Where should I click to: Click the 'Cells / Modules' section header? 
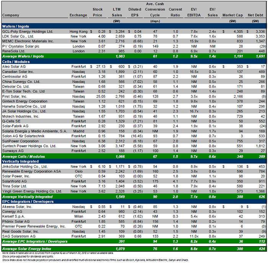click(16, 62)
